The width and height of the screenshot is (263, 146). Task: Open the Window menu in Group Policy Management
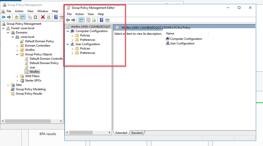coord(42,11)
